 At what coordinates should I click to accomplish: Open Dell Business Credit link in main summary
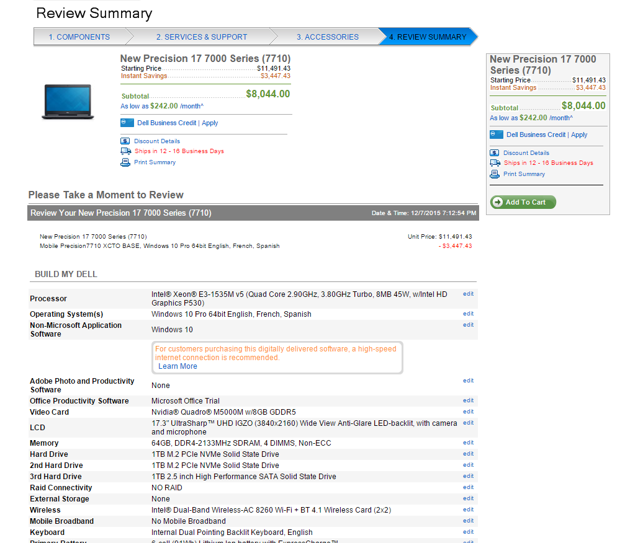pyautogui.click(x=166, y=123)
